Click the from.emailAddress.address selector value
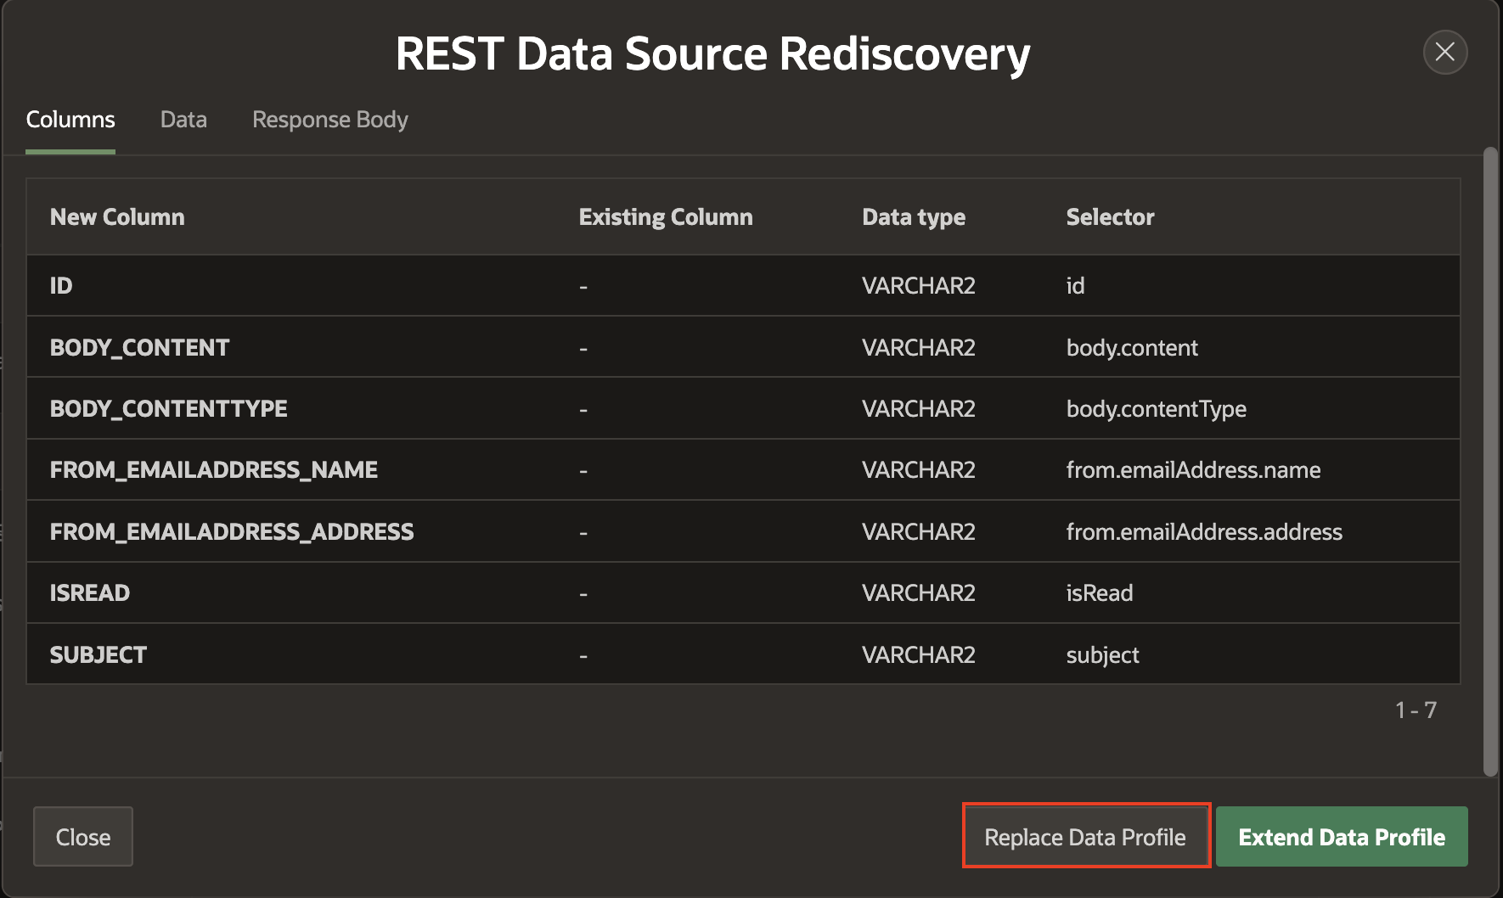This screenshot has height=898, width=1503. click(x=1203, y=532)
